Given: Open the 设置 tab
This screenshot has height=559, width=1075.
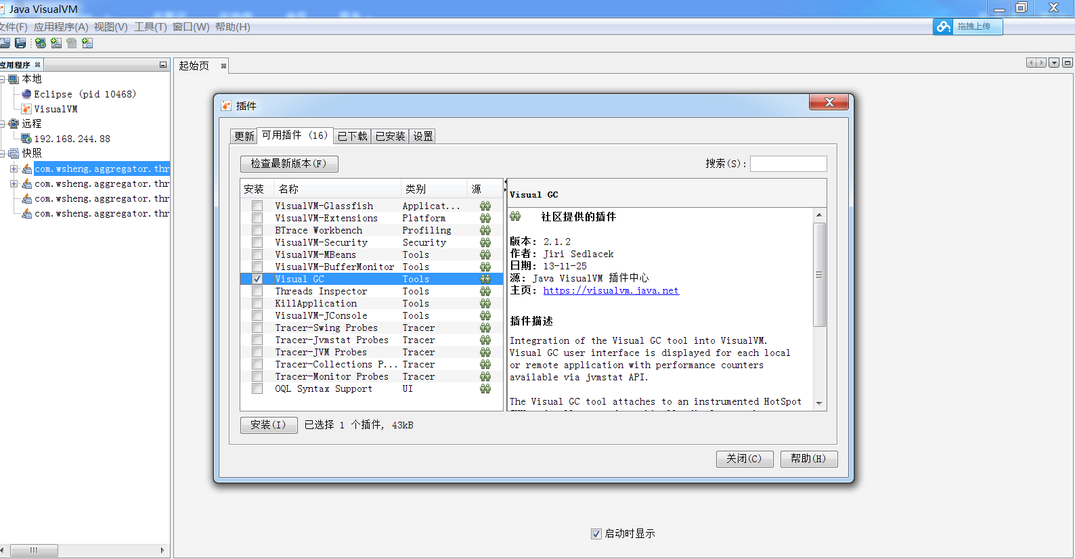Looking at the screenshot, I should (x=423, y=136).
